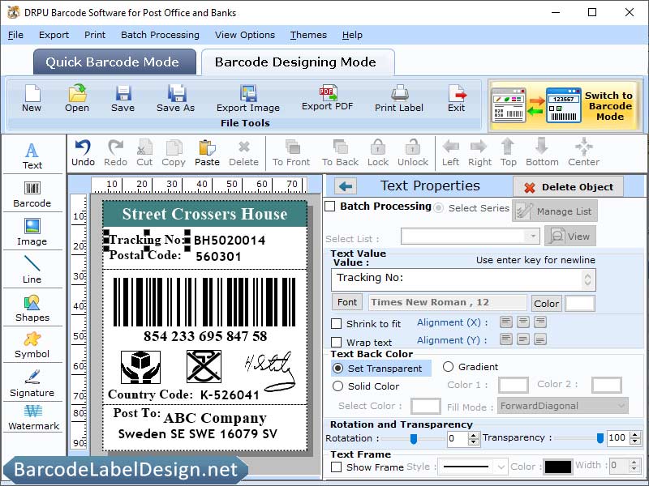This screenshot has height=486, width=649.
Task: Select the Line tool in the sidebar
Action: pos(32,270)
